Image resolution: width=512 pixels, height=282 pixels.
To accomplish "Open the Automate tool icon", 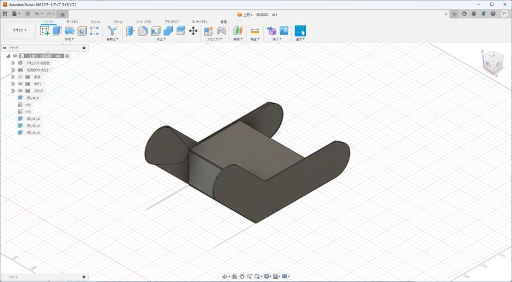I will (x=113, y=31).
